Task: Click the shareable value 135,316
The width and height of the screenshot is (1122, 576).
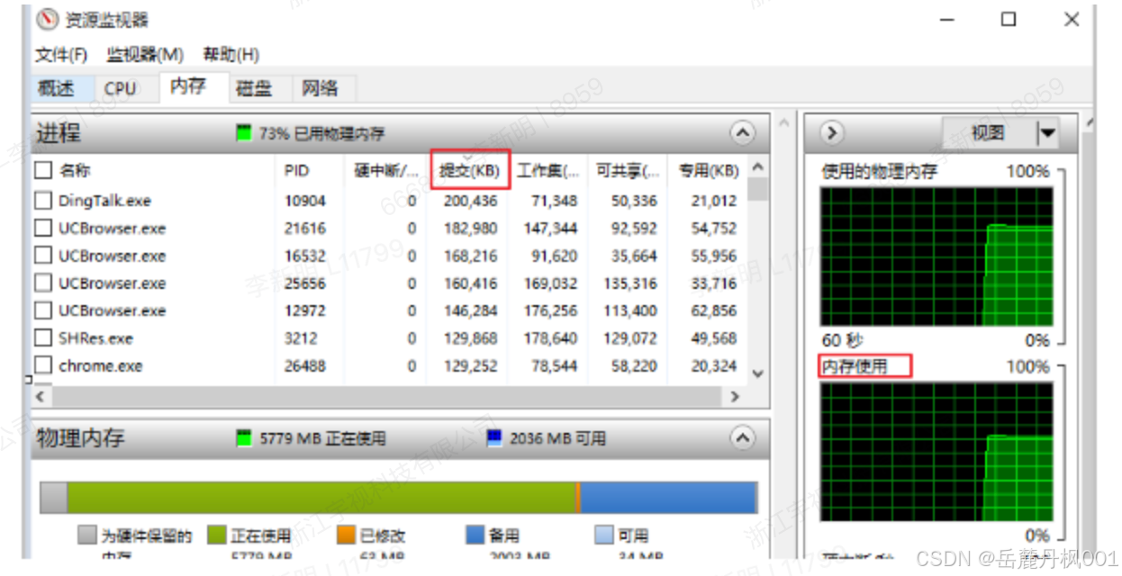Action: click(x=630, y=283)
